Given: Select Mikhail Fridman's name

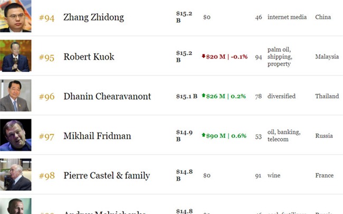Looking at the screenshot, I should tap(97, 136).
